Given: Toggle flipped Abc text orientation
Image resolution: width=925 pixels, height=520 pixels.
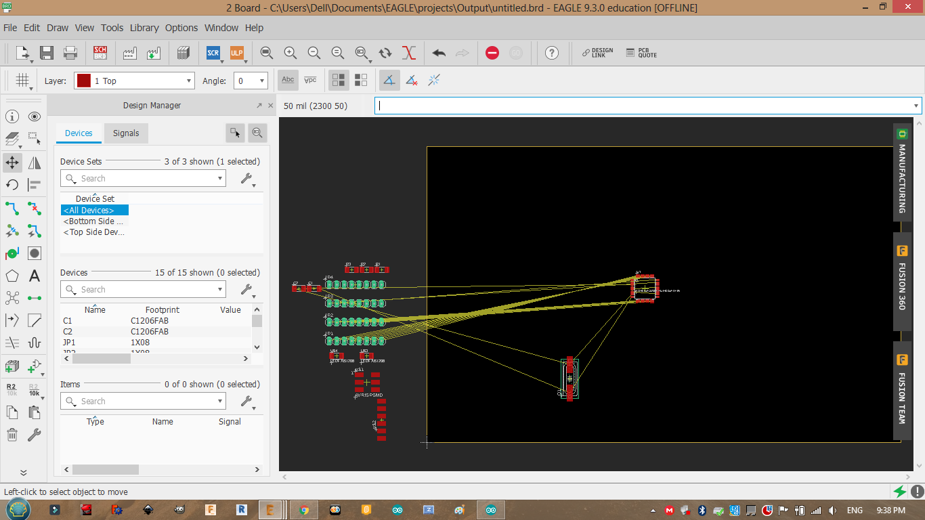Looking at the screenshot, I should tap(310, 81).
